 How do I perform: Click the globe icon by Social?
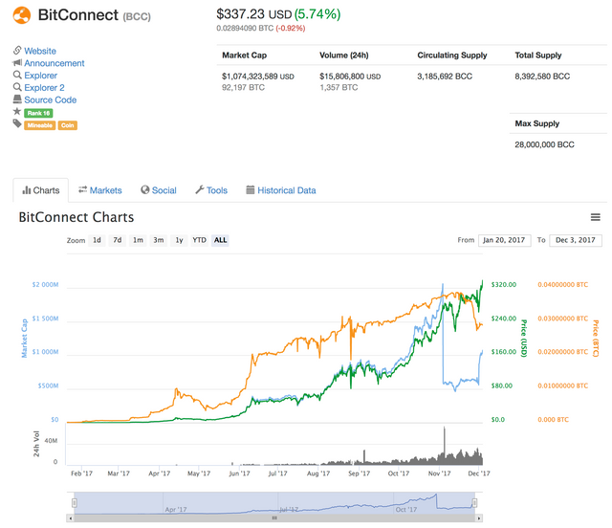145,189
